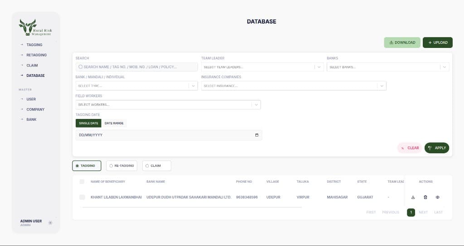
Task: Select the Tagging radio option
Action: (x=87, y=166)
